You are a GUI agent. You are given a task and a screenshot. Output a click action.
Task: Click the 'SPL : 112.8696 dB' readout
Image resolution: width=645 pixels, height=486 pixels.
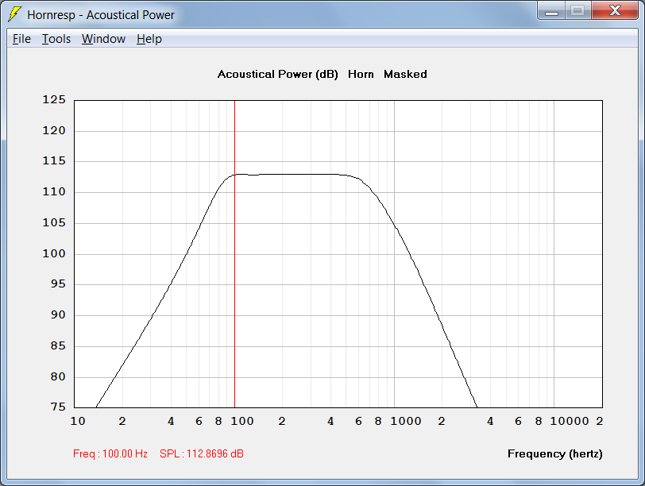pos(202,453)
